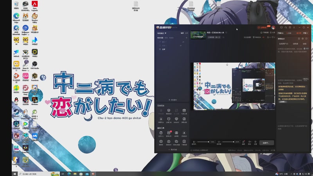Open the mode dropdown at top of live app
This screenshot has width=313, height=176.
click(x=162, y=33)
